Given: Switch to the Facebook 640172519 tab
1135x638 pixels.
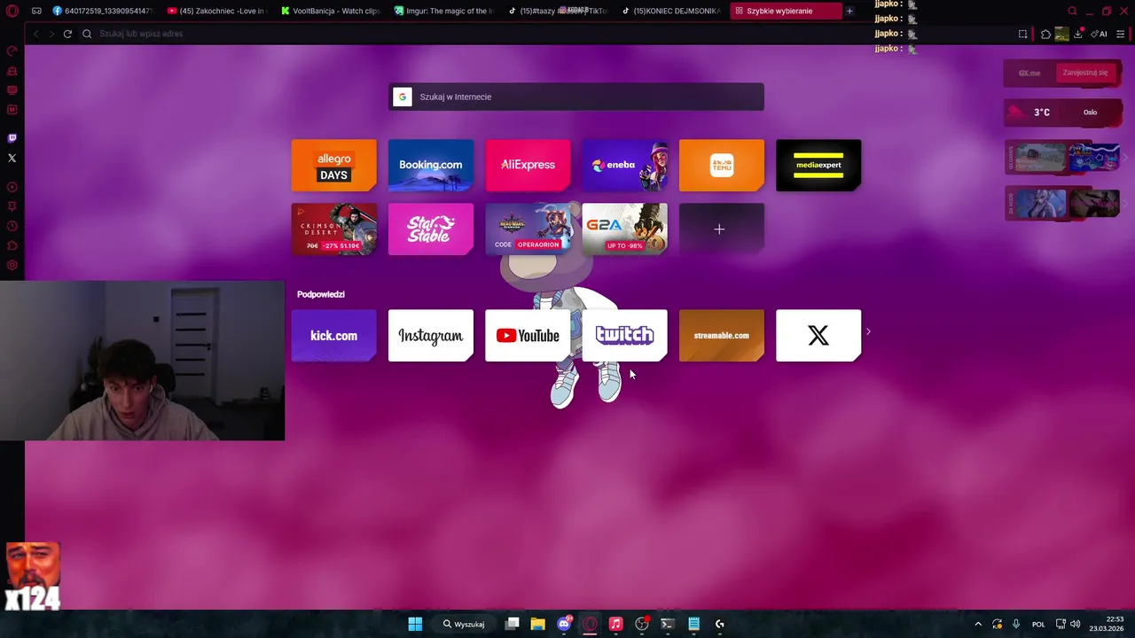Looking at the screenshot, I should pos(103,11).
